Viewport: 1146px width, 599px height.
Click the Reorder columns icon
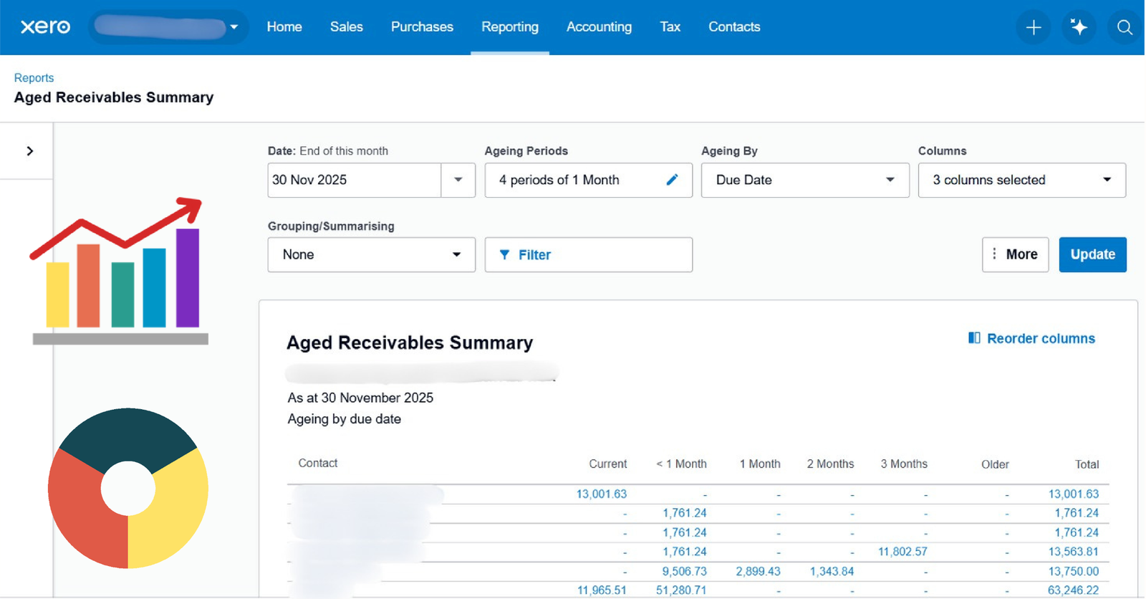(x=974, y=338)
